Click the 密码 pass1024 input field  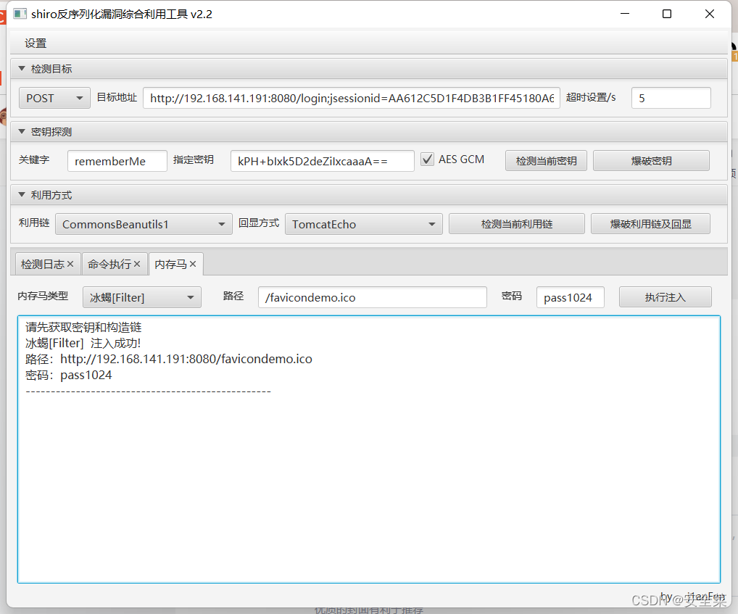click(571, 297)
